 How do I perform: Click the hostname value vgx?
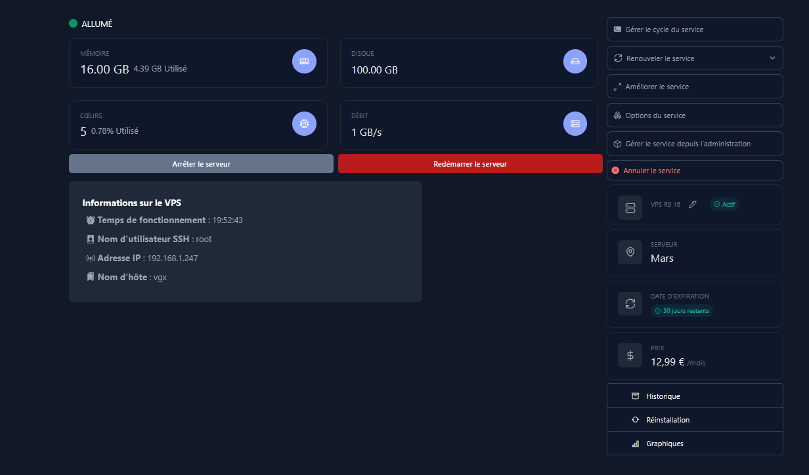[x=160, y=278]
